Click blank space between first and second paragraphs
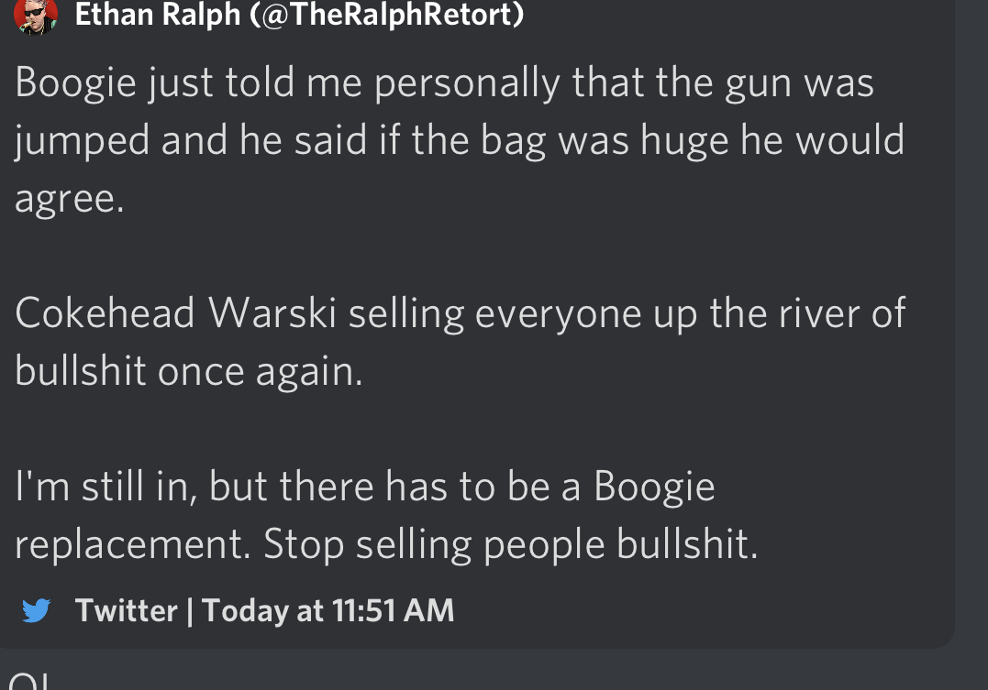Screen dimensions: 988x690 [x=460, y=257]
